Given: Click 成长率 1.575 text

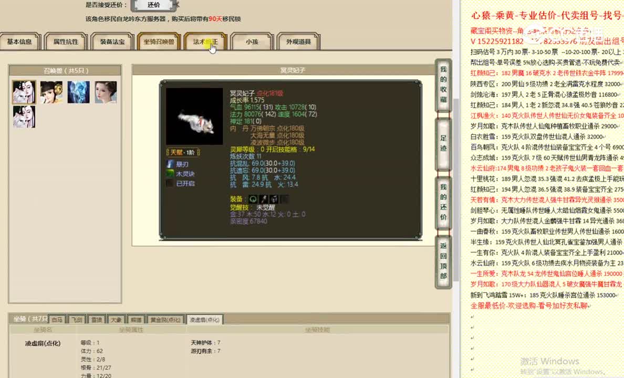Looking at the screenshot, I should click(247, 100).
